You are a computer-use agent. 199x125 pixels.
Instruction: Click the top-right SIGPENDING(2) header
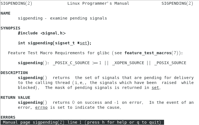click(x=177, y=3)
